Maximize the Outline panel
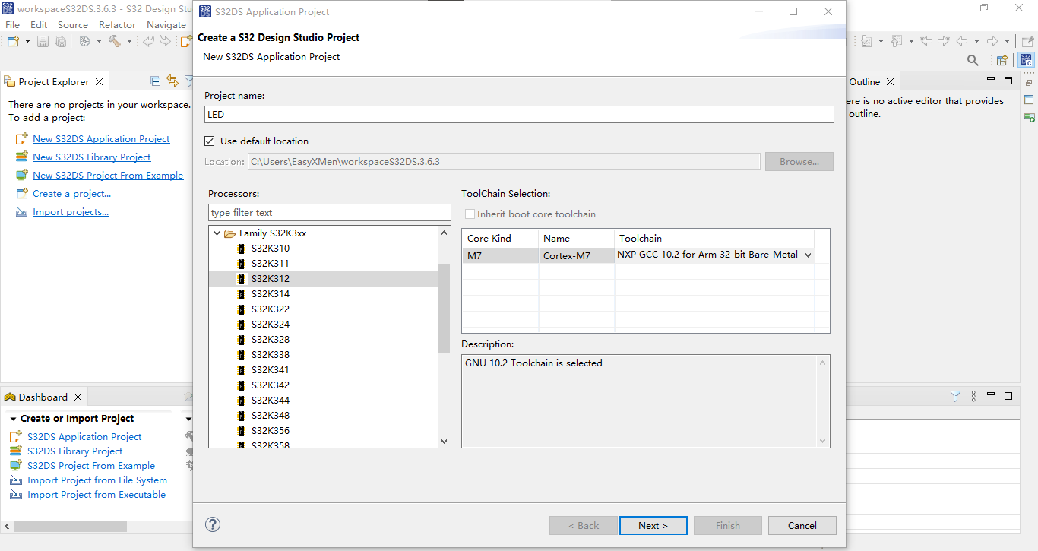 pos(1008,80)
